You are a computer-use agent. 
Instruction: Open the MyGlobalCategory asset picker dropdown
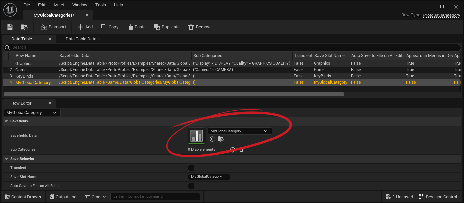pos(239,131)
